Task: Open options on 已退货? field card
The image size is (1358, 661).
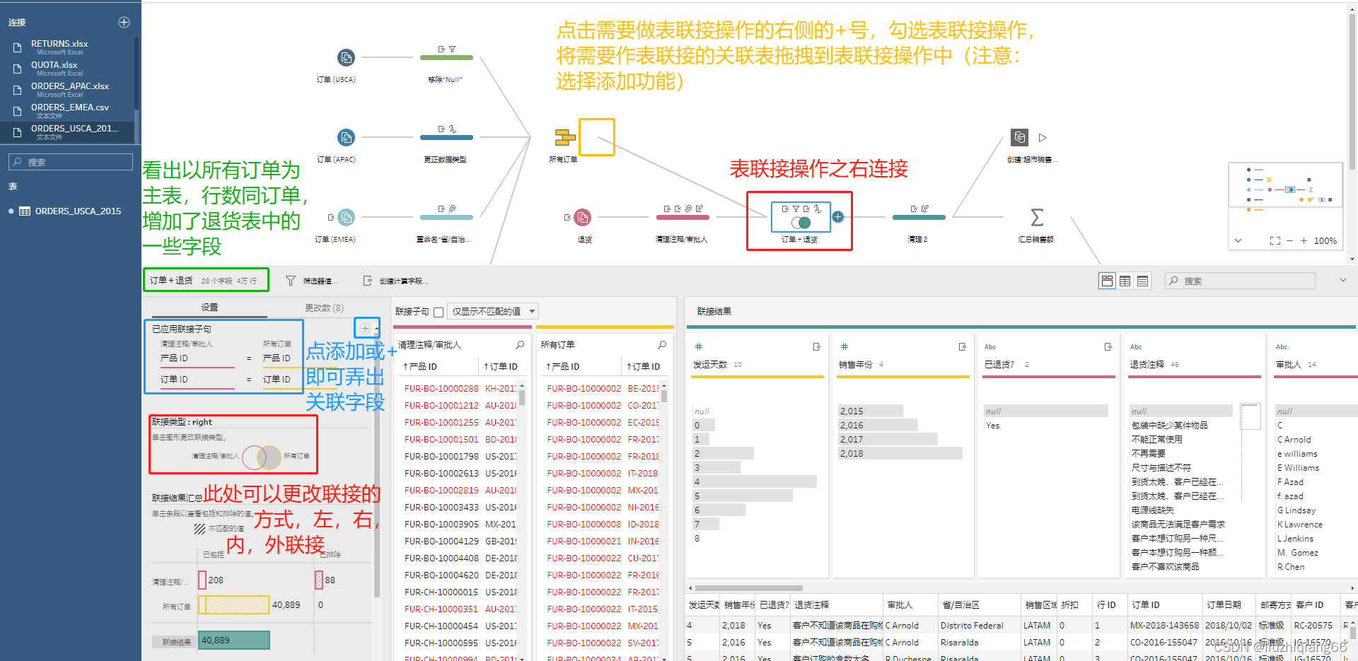Action: [x=1108, y=346]
